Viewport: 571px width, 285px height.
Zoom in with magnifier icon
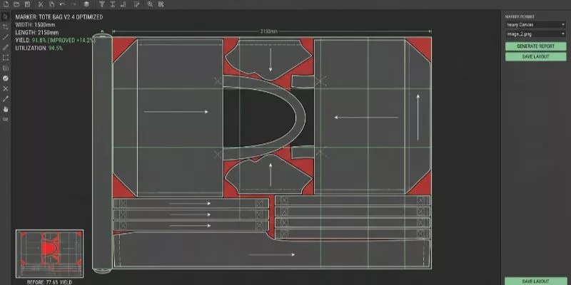coord(150,4)
